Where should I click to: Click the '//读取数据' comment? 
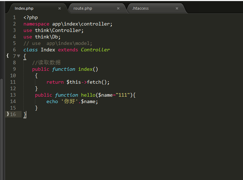tap(46, 63)
